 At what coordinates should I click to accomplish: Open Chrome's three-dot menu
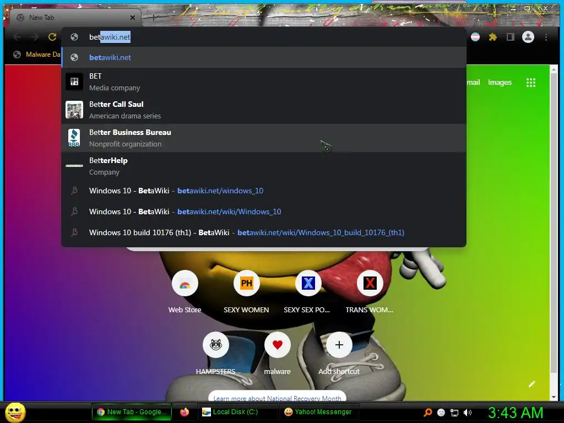coord(546,37)
